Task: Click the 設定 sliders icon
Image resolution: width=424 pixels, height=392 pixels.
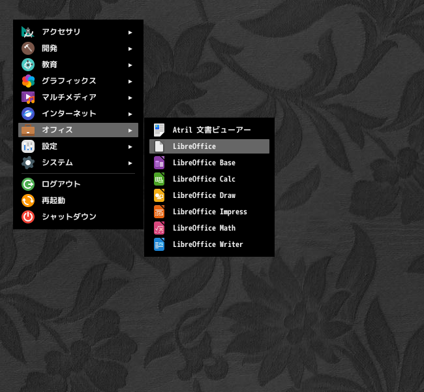Action: (x=28, y=146)
